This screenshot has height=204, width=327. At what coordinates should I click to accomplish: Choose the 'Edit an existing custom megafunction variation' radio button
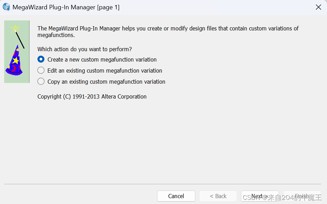coord(41,71)
